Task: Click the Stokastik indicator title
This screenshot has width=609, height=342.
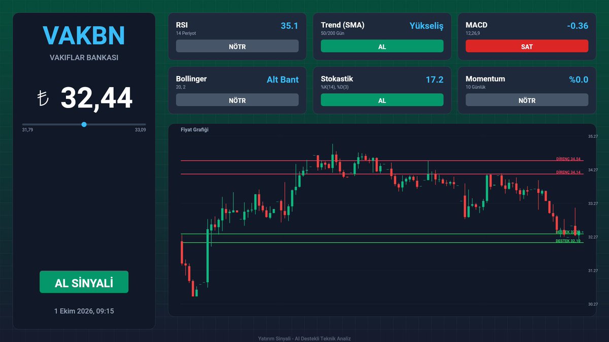Action: click(x=337, y=79)
